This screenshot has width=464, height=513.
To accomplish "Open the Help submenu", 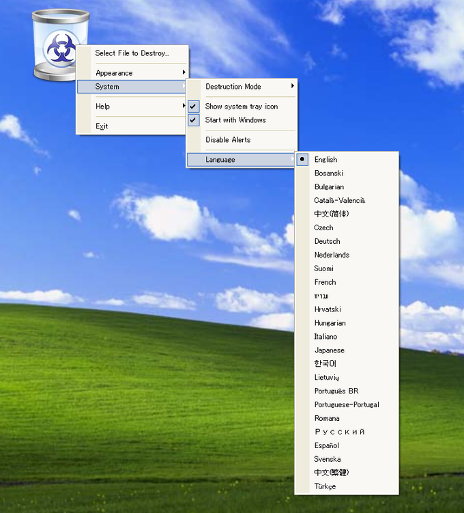I will click(x=132, y=107).
